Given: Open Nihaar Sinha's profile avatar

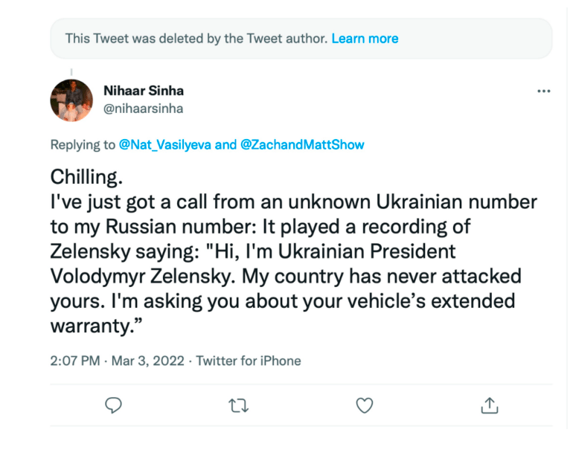Looking at the screenshot, I should [x=71, y=100].
